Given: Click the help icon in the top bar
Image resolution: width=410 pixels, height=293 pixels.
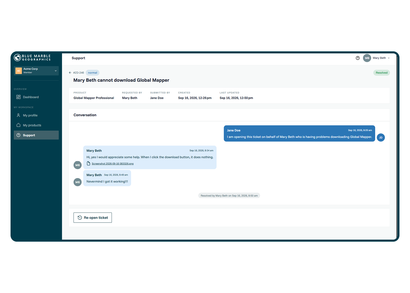Looking at the screenshot, I should [x=358, y=58].
